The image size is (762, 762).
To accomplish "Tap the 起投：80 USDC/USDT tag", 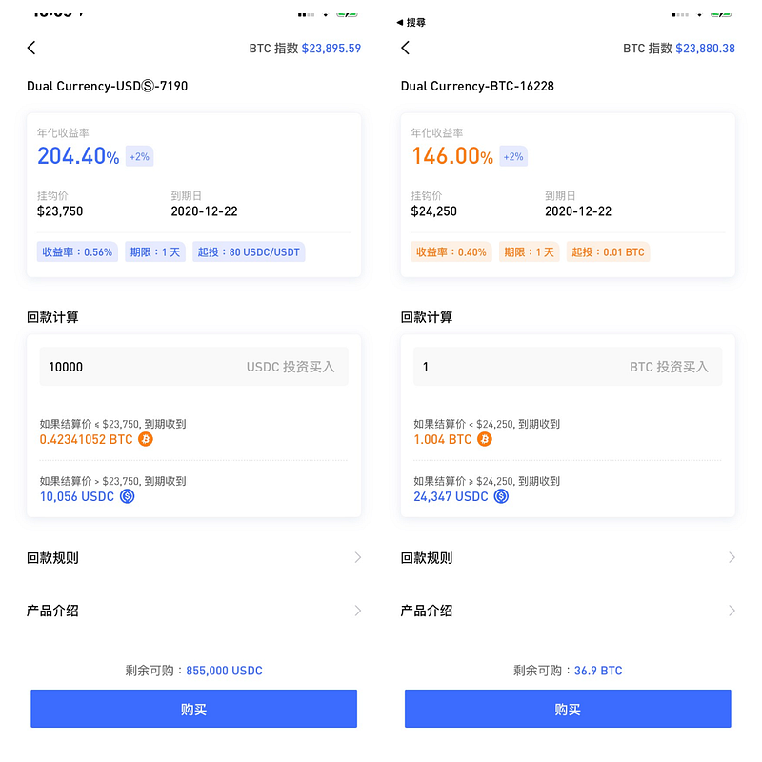I will [249, 251].
